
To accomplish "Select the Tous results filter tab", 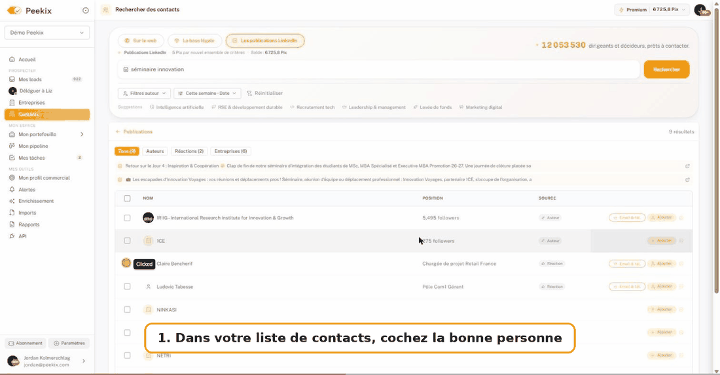I will (x=127, y=151).
